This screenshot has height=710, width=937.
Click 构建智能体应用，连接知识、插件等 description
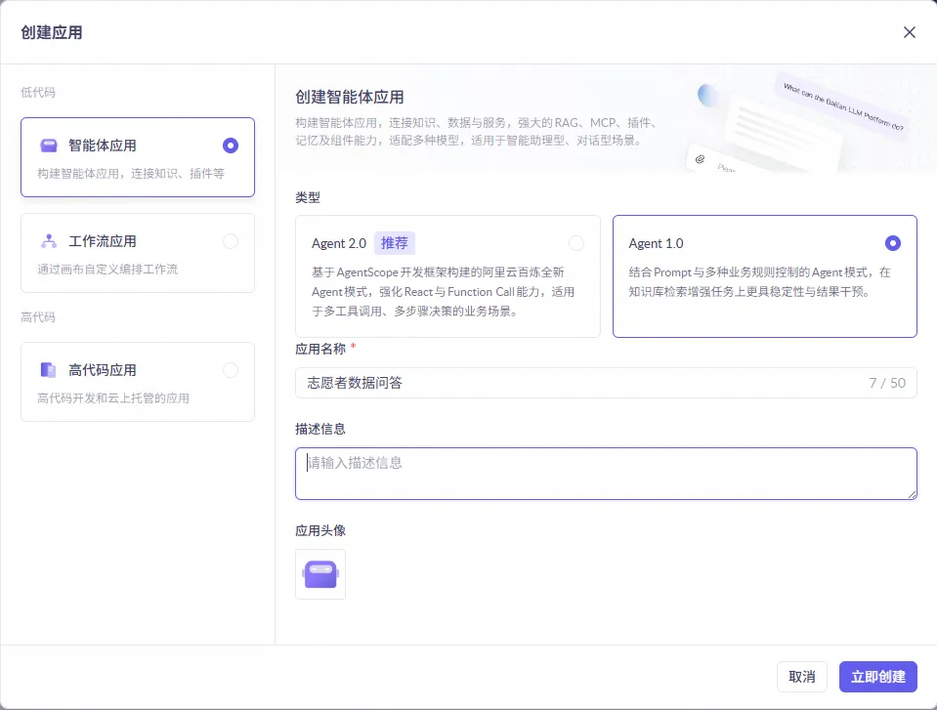point(131,174)
